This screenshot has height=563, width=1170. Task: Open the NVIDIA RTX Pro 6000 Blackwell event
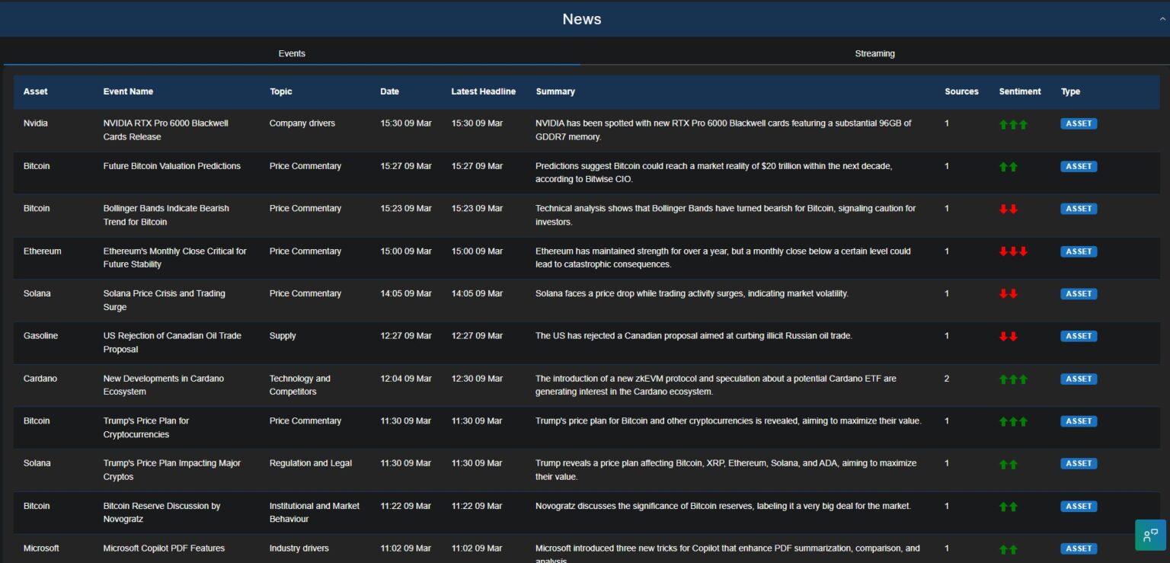pos(166,130)
